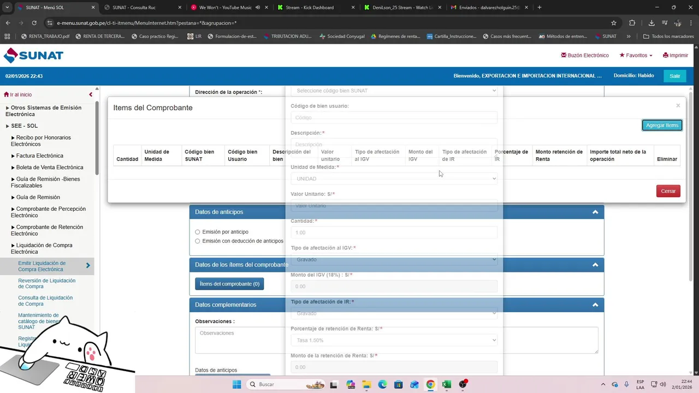Switch to Enviados Gmail tab
Image resolution: width=699 pixels, height=393 pixels.
pyautogui.click(x=489, y=8)
